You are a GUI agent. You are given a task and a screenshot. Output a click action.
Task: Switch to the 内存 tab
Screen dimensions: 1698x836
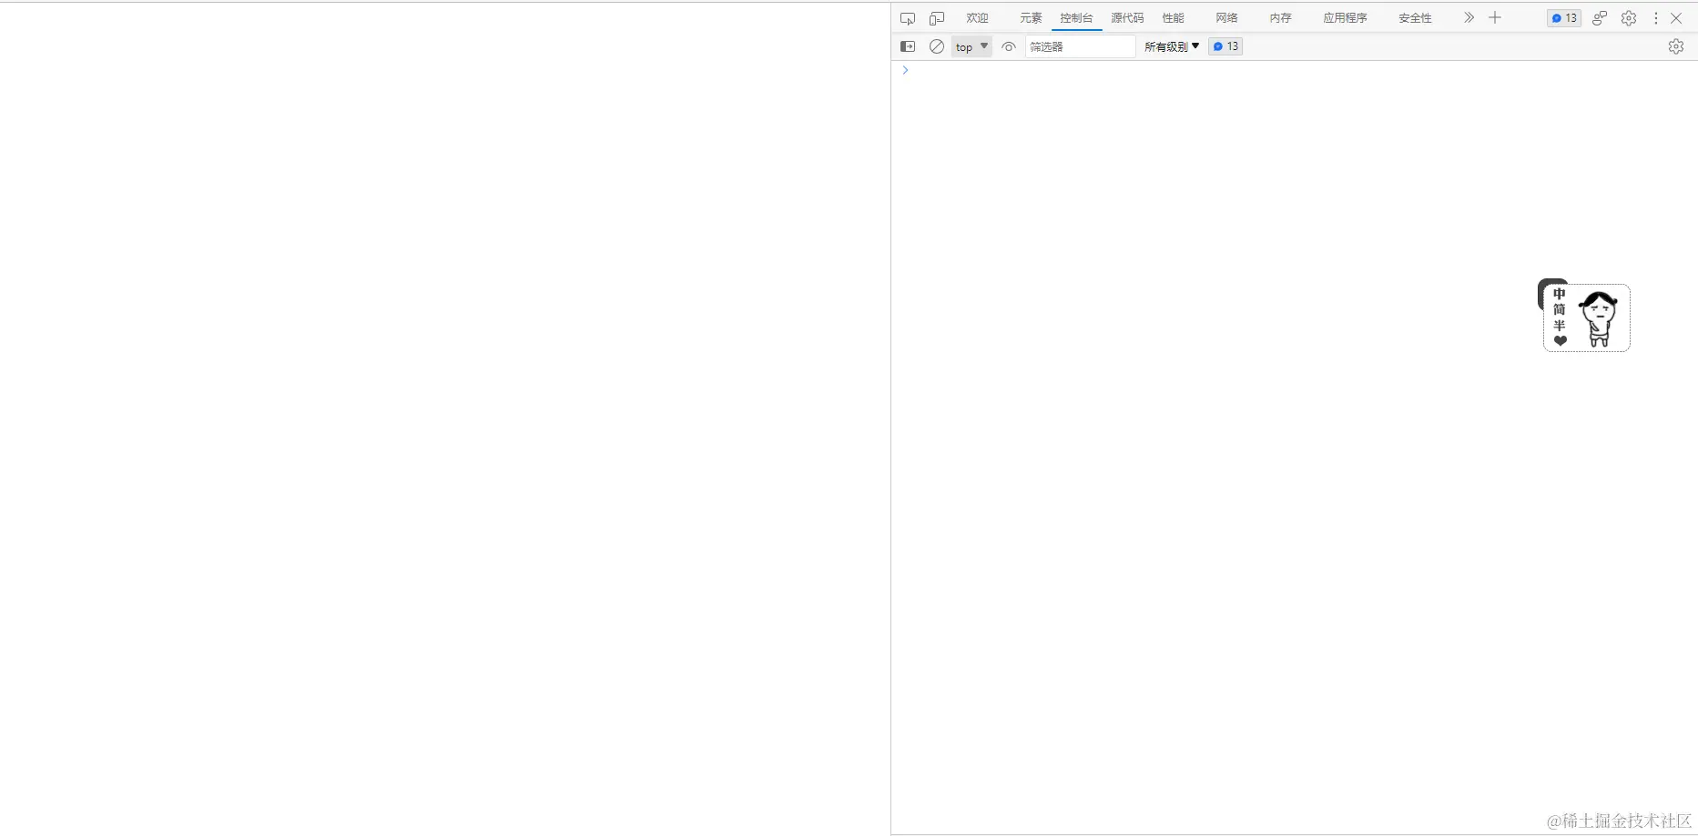(1280, 18)
